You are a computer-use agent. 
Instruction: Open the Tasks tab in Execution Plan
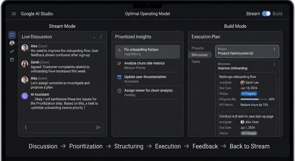(x=196, y=62)
